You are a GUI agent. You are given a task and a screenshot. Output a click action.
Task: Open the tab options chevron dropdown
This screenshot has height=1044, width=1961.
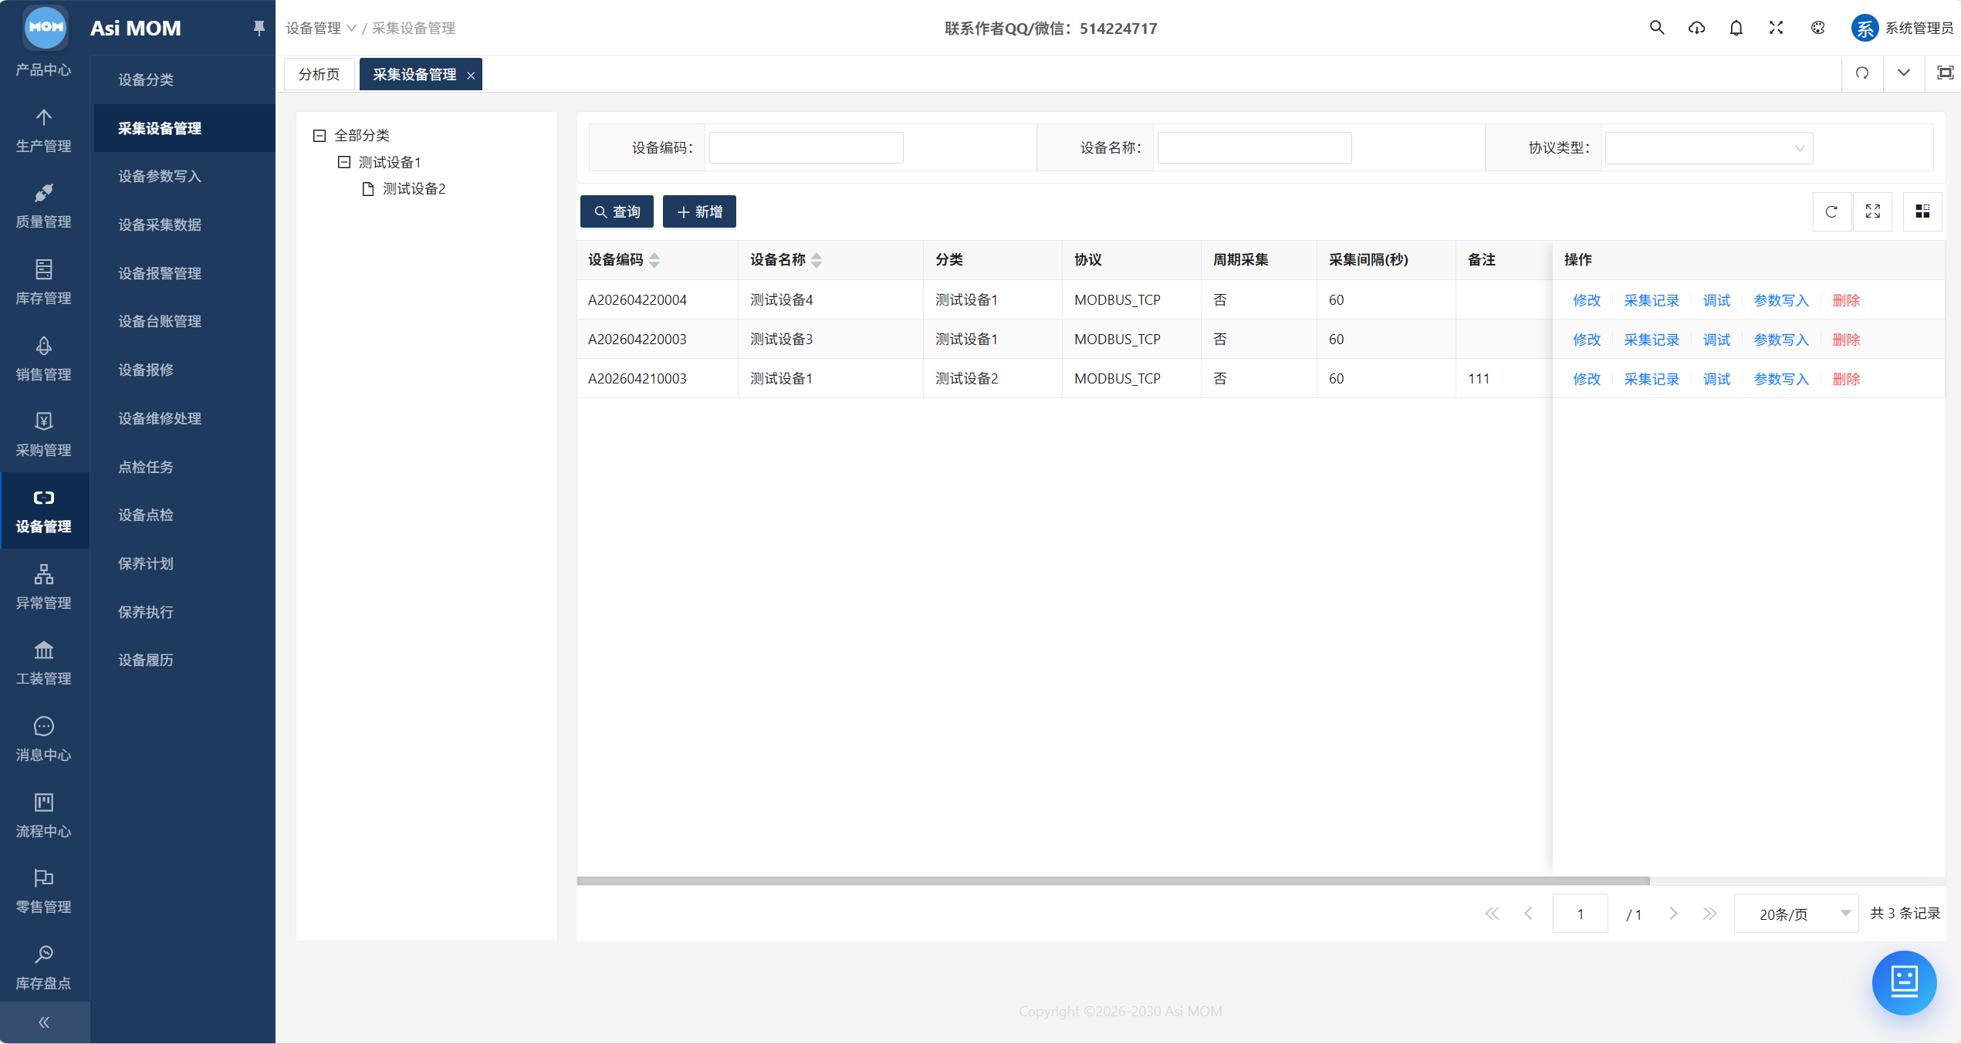(1904, 73)
